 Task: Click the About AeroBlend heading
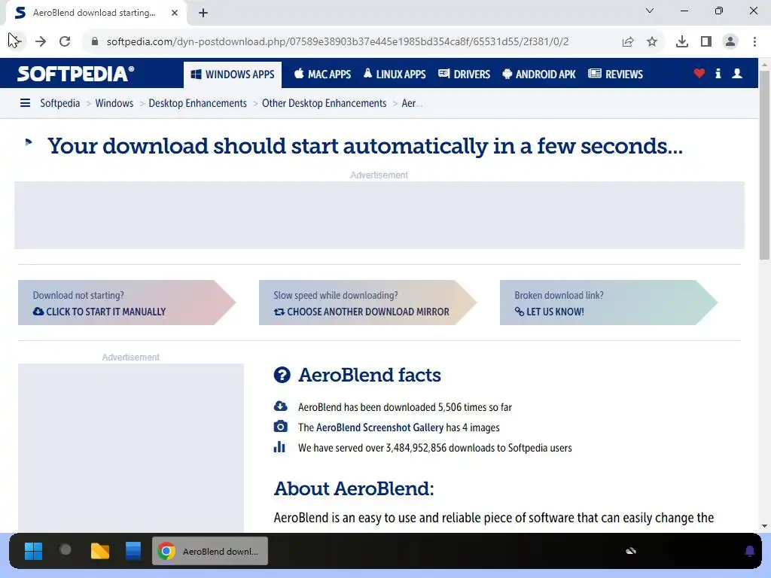(354, 488)
